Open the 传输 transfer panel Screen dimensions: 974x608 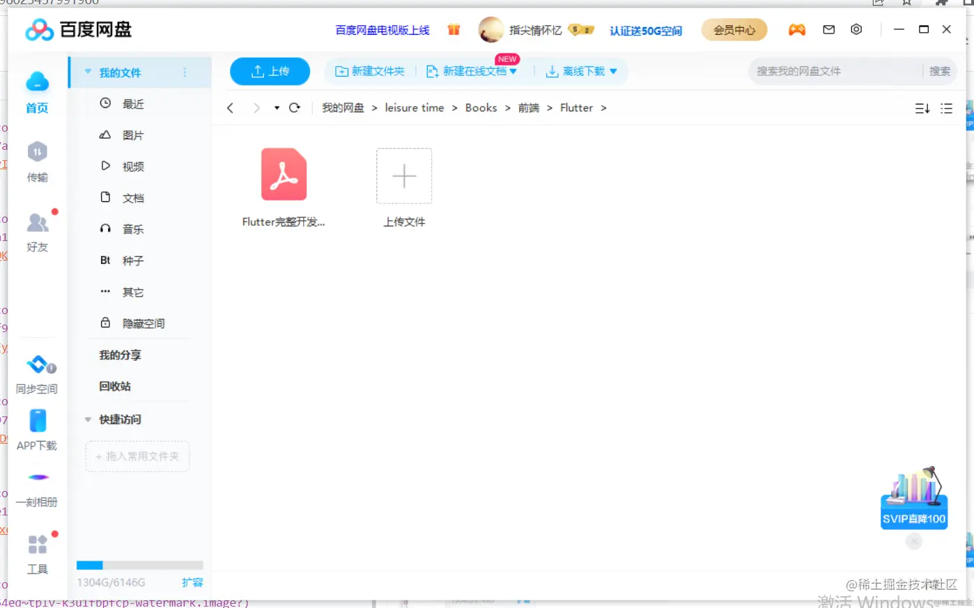click(37, 162)
